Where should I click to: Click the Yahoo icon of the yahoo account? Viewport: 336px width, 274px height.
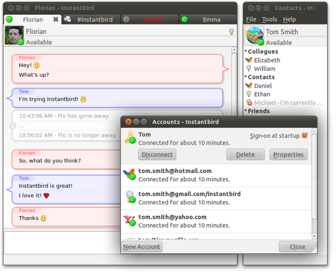tap(130, 221)
